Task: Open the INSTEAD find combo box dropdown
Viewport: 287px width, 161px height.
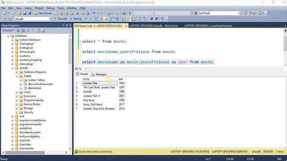Action: coord(238,13)
